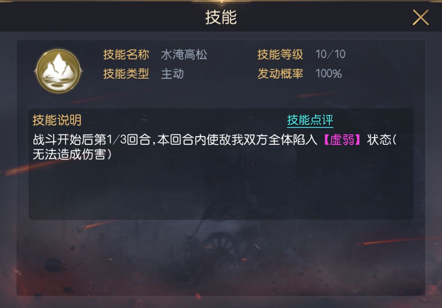
Task: Tap the 技能等级 label
Action: [280, 54]
